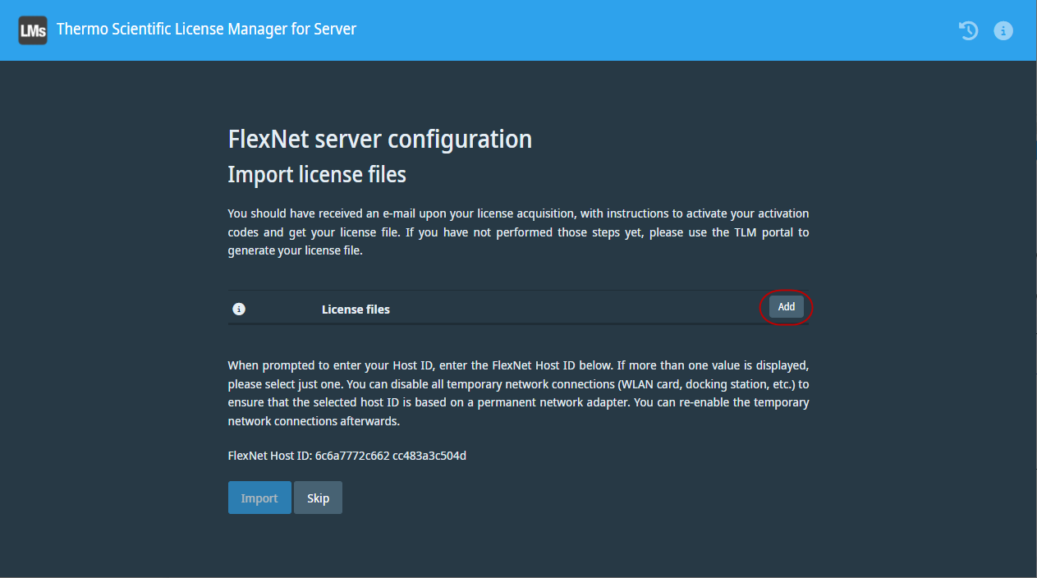The image size is (1037, 578).
Task: Click the Thermo Scientific License Manager title
Action: pos(206,30)
